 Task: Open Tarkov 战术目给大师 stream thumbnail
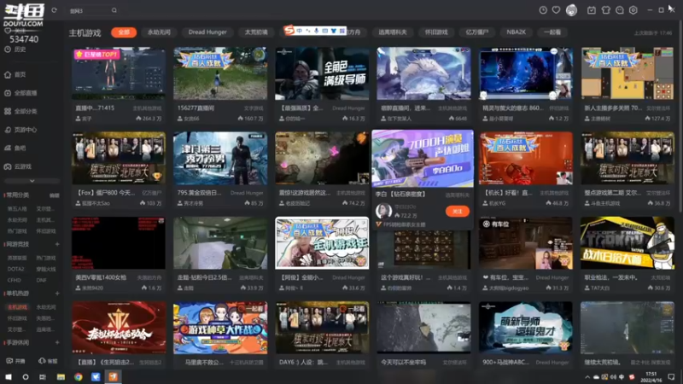tap(628, 243)
